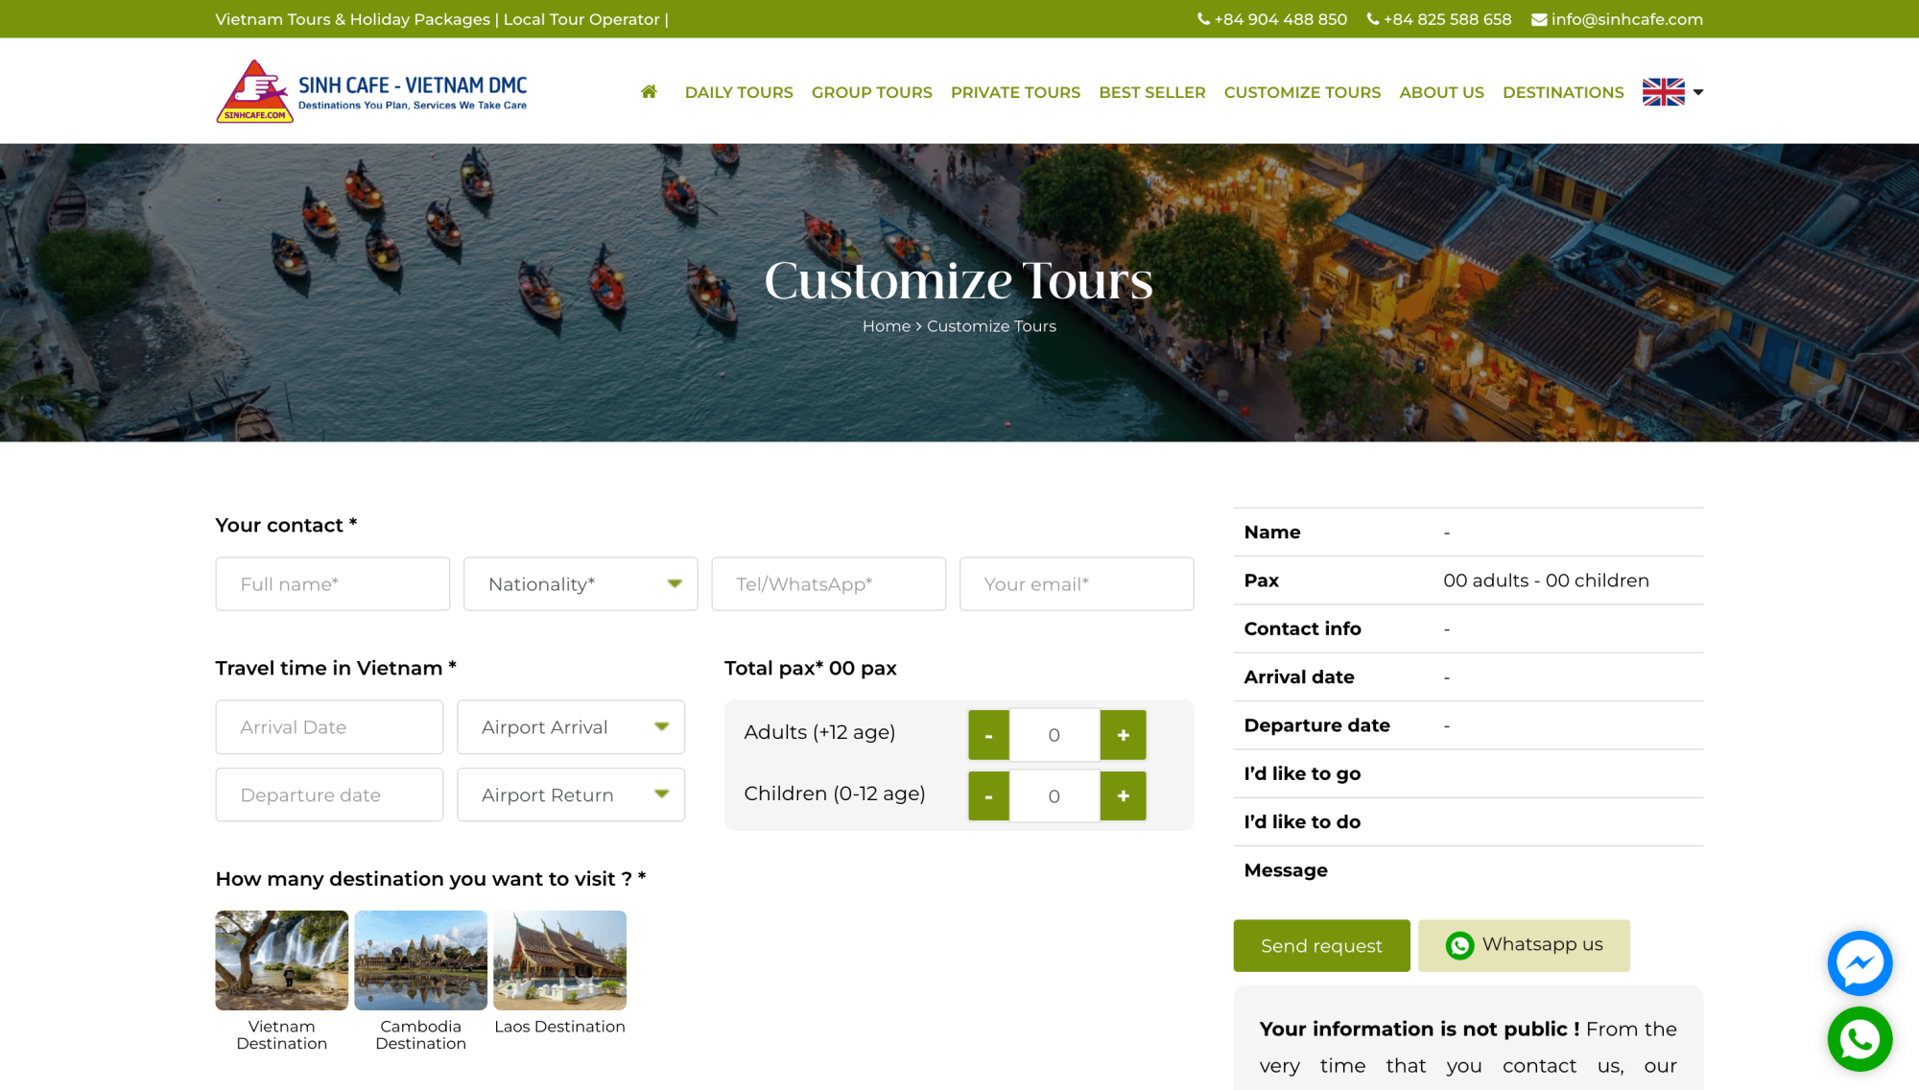Decrease the Adults count with minus

click(x=988, y=735)
